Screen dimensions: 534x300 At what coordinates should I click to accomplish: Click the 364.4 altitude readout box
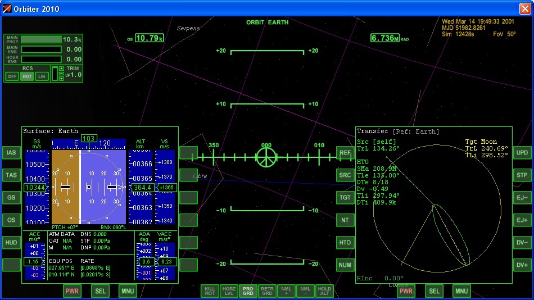[x=142, y=187]
